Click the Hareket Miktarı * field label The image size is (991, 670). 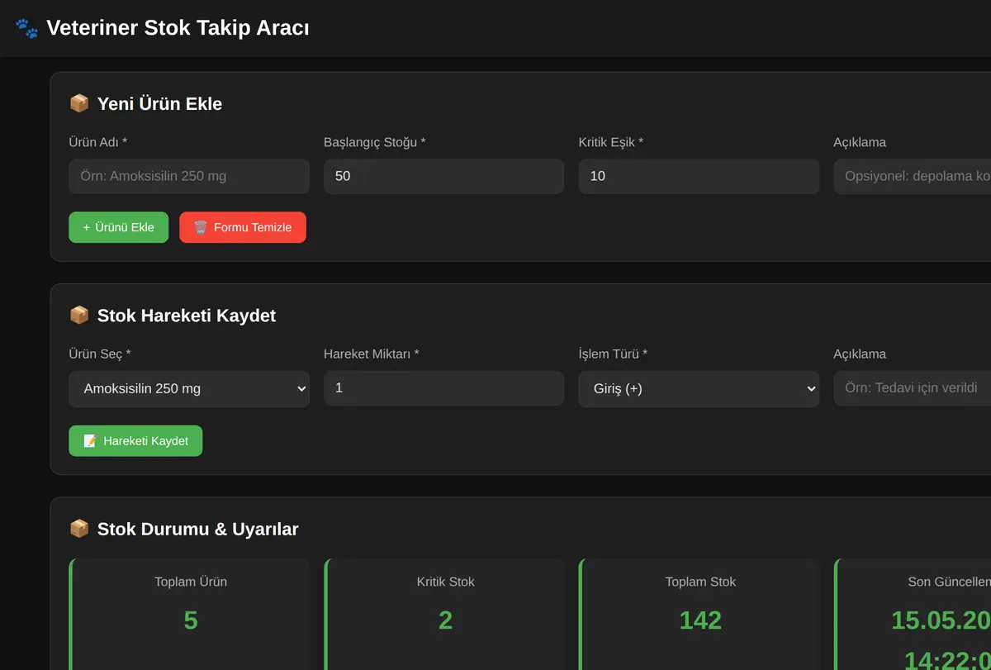pos(372,354)
